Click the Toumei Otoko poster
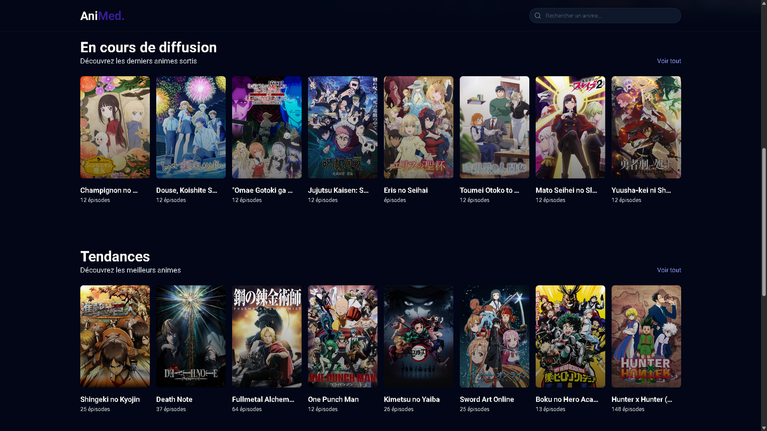Image resolution: width=767 pixels, height=431 pixels. (494, 127)
